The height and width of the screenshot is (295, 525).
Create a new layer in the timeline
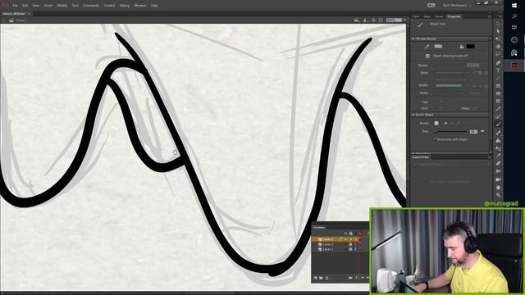(315, 278)
